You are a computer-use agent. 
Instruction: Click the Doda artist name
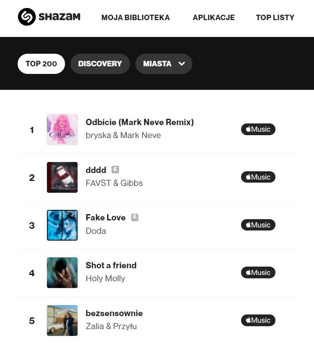(96, 231)
